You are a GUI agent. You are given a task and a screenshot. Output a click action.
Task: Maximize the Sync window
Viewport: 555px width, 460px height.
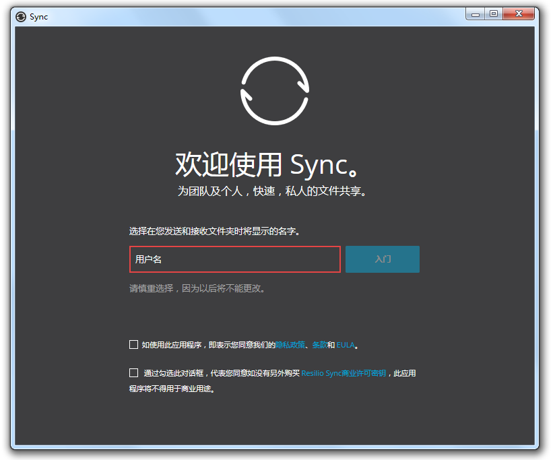click(494, 13)
